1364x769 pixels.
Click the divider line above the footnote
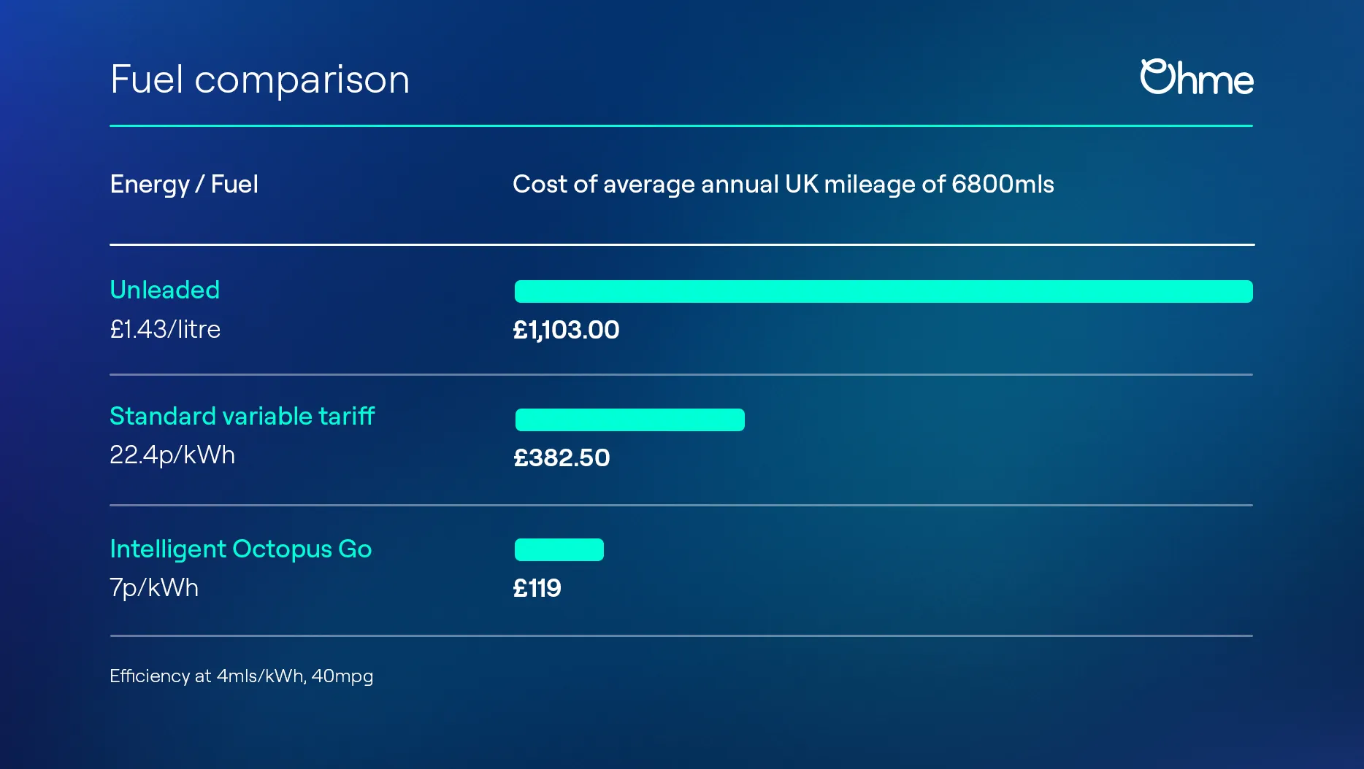681,635
